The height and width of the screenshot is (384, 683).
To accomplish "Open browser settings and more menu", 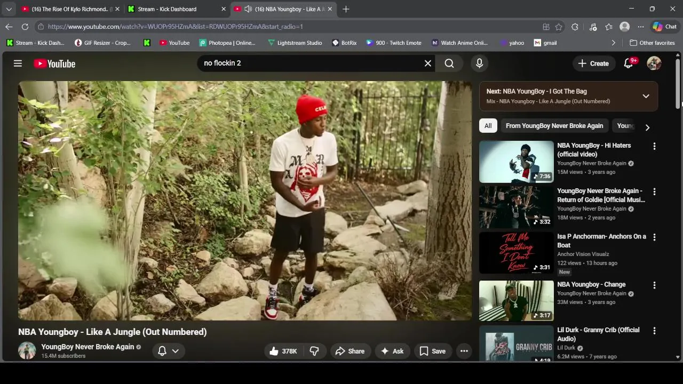I will [x=640, y=27].
